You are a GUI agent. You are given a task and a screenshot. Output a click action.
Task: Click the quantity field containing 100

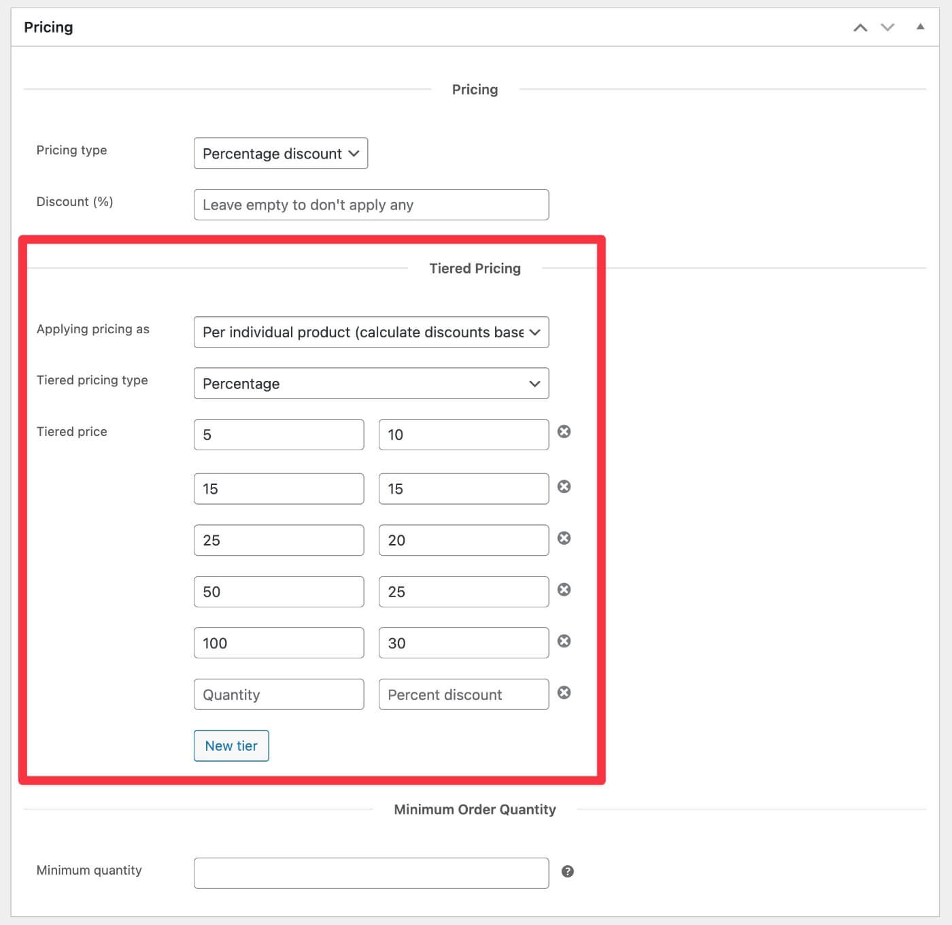pos(279,643)
